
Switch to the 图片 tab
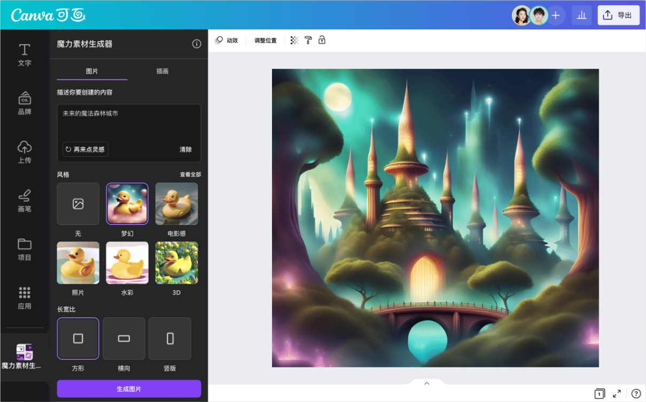click(92, 71)
